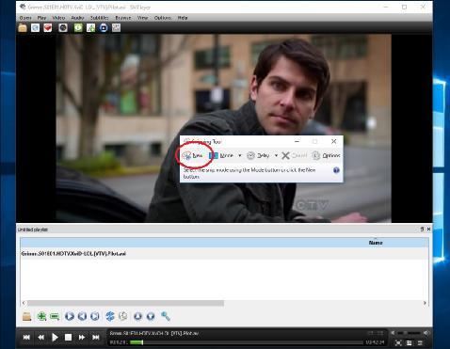Stop playback with the square stop button
Screen dimensions: 450x349
point(68,338)
